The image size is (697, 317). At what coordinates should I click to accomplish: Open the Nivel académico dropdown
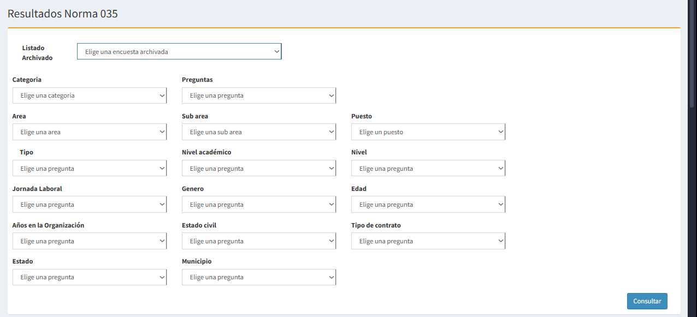[x=259, y=169]
